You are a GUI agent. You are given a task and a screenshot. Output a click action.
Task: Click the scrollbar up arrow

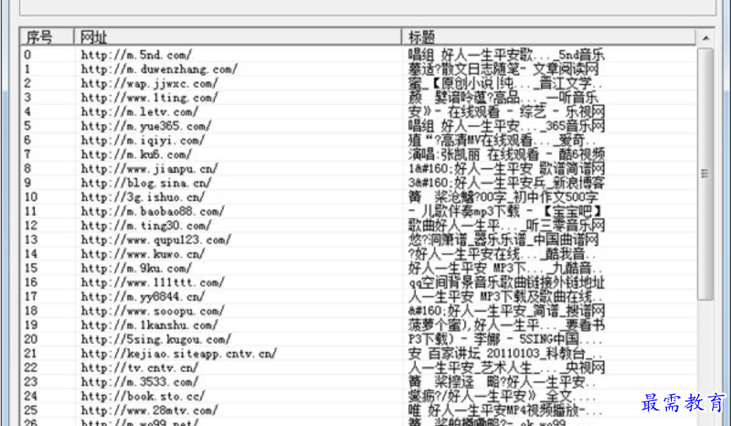[706, 38]
